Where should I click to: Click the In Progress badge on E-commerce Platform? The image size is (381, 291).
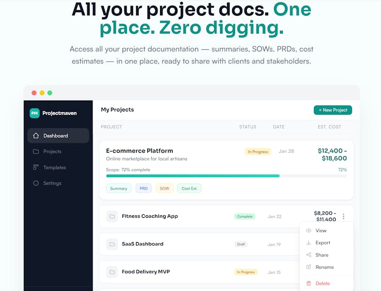(x=258, y=152)
